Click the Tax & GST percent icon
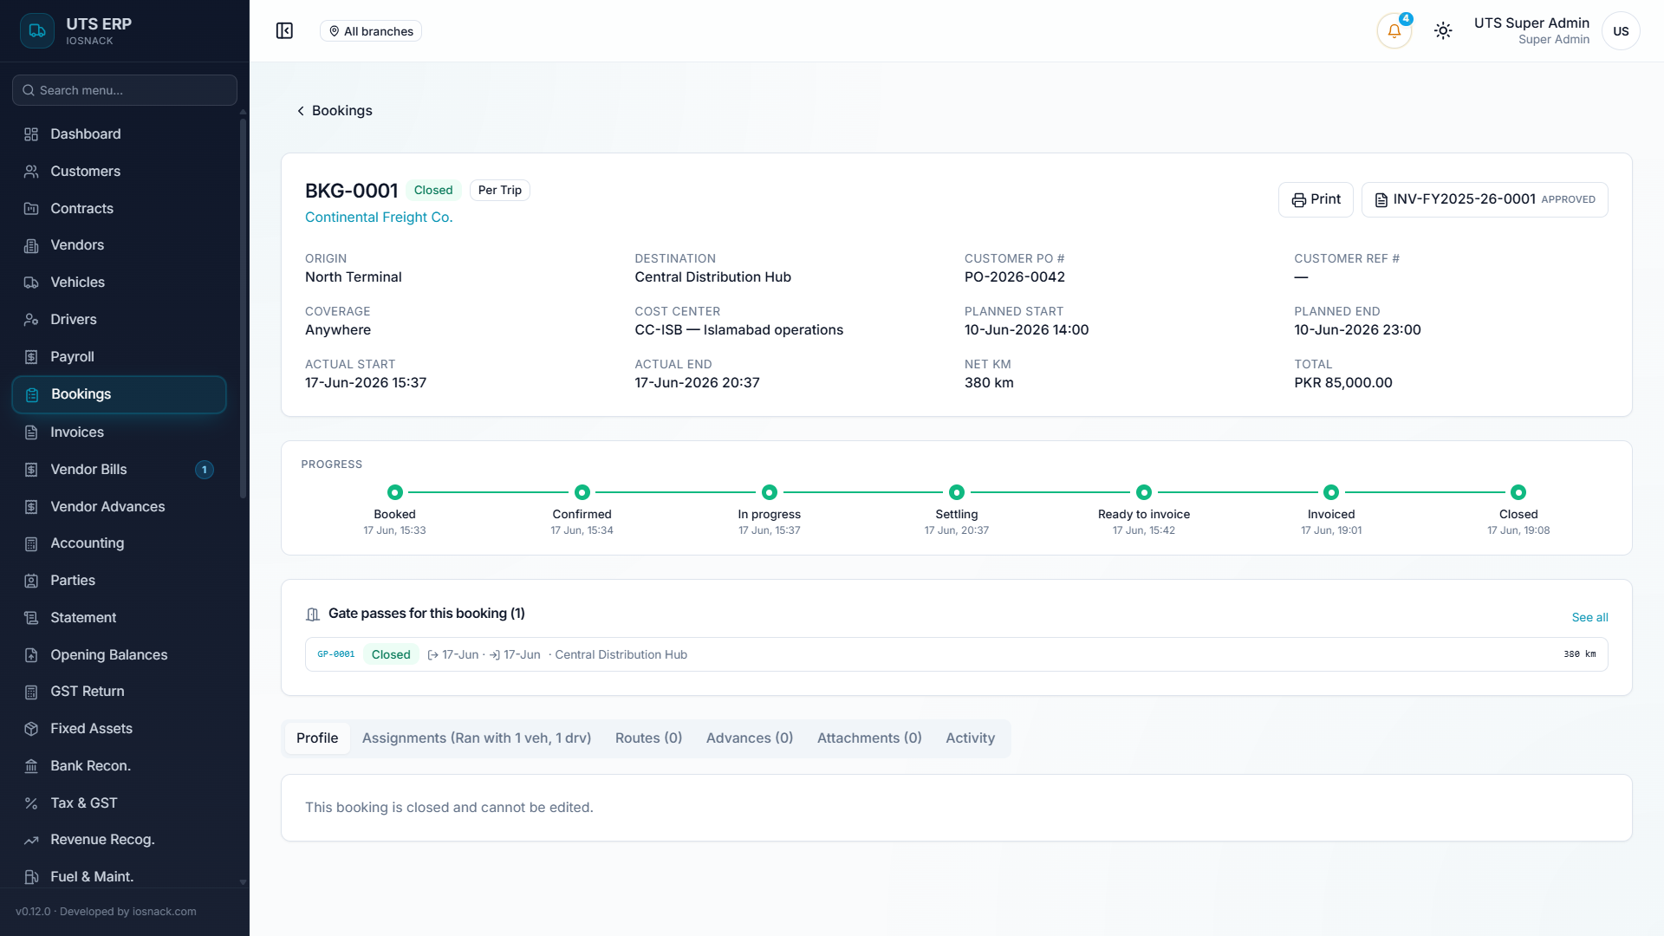The width and height of the screenshot is (1664, 936). click(x=31, y=803)
